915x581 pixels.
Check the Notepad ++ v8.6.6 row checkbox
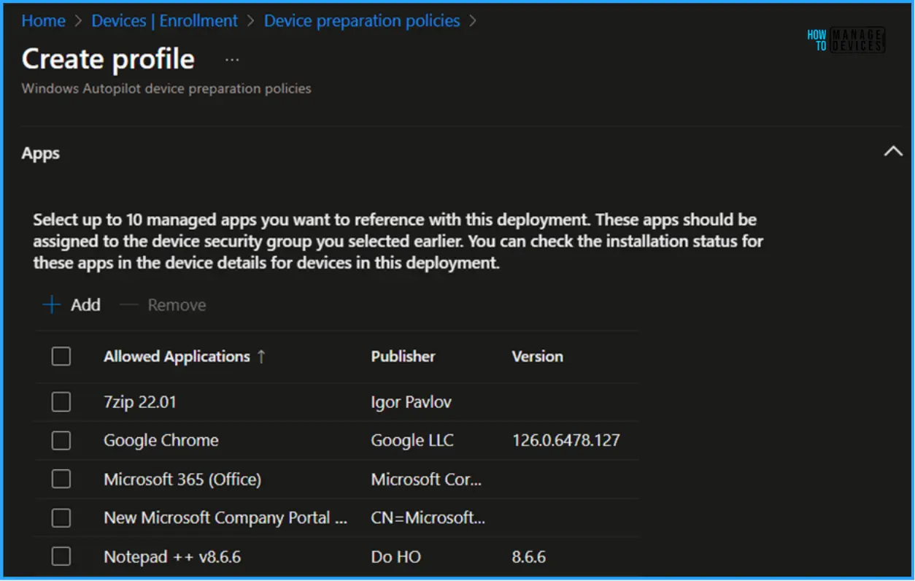[x=61, y=556]
